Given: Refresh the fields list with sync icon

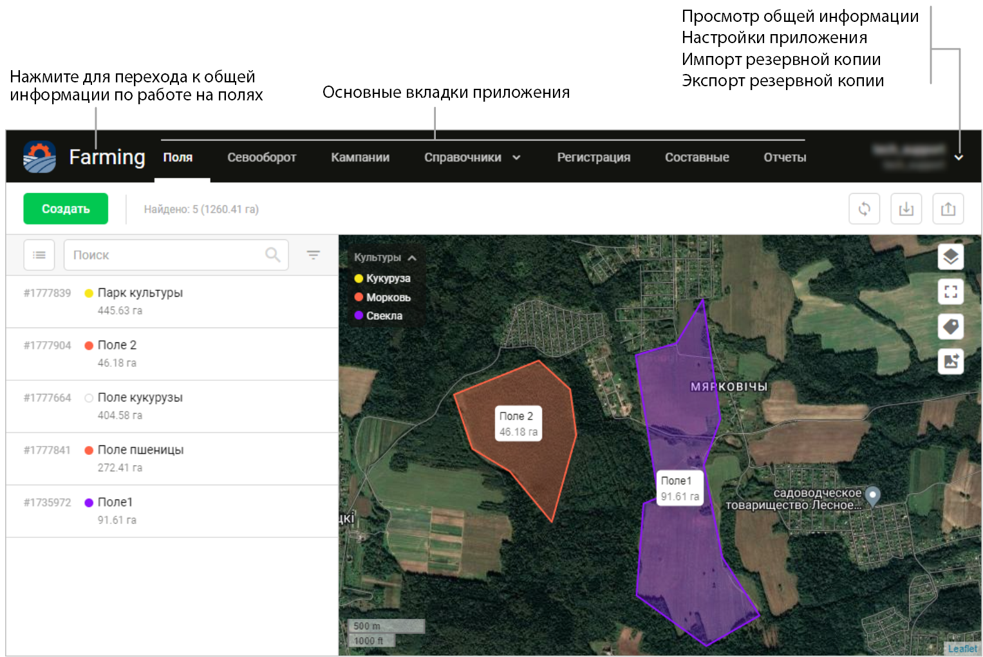Looking at the screenshot, I should (x=865, y=208).
